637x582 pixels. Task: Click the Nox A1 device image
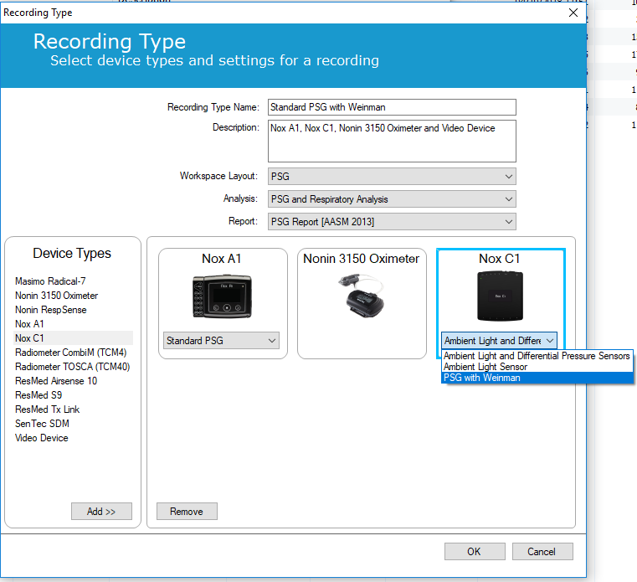click(x=222, y=296)
